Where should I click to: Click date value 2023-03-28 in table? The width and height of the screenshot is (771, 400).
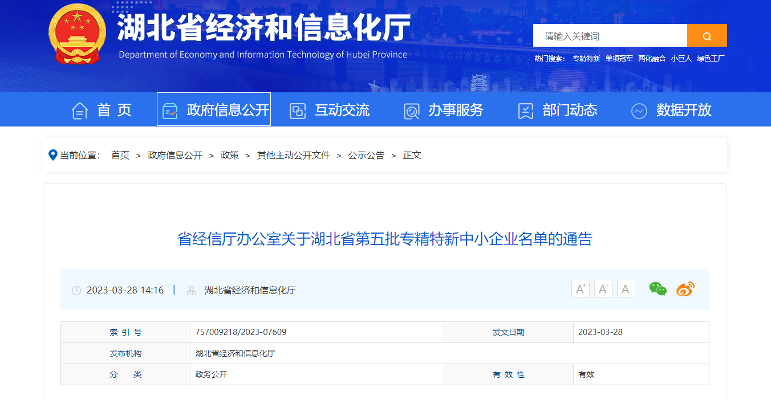(x=600, y=332)
